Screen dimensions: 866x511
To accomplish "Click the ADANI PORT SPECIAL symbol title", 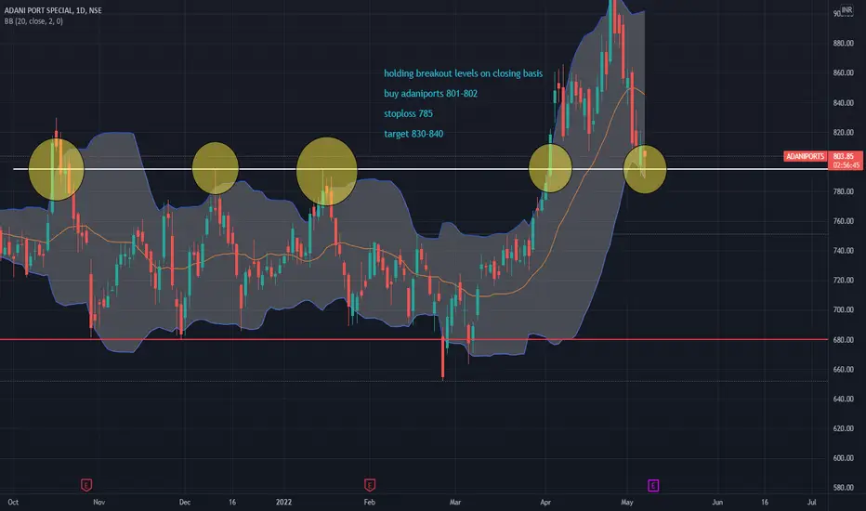I will pos(53,10).
